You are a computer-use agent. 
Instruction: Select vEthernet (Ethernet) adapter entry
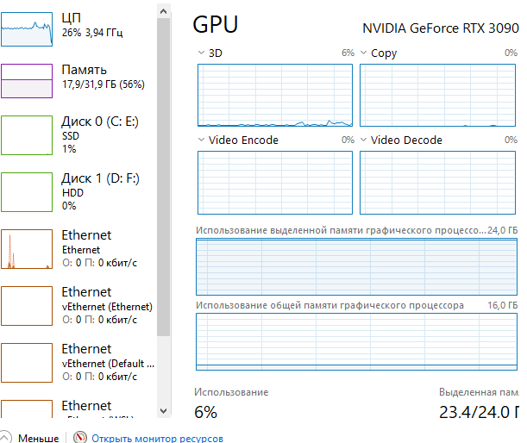pos(78,306)
